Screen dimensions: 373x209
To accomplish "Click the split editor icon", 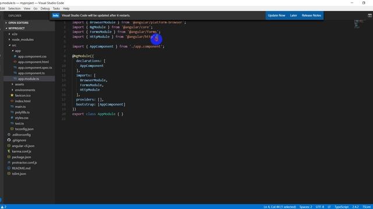I will (x=370, y=16).
